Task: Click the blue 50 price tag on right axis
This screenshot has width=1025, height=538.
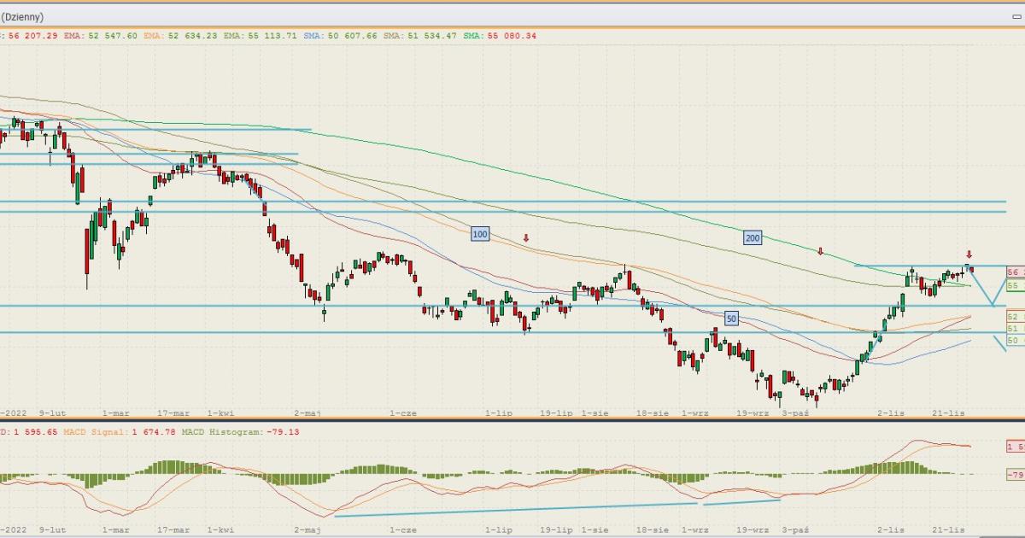Action: pyautogui.click(x=1015, y=340)
